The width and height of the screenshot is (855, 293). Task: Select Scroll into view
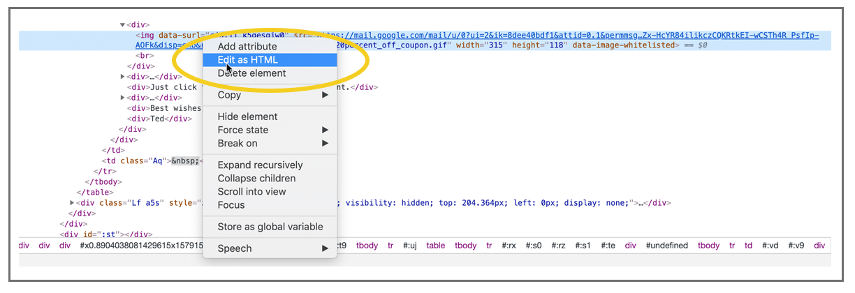pyautogui.click(x=270, y=192)
